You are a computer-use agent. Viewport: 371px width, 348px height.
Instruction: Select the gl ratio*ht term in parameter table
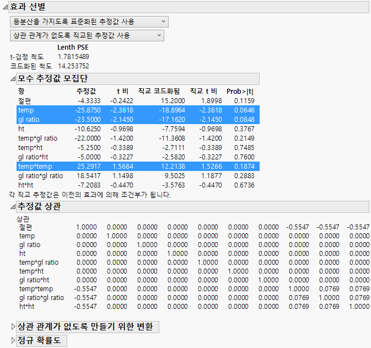(138, 157)
